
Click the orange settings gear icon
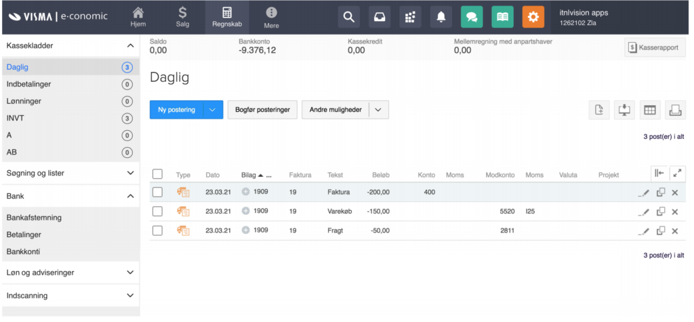tap(533, 17)
